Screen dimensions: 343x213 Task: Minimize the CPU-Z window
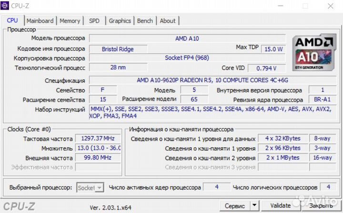[x=281, y=6]
